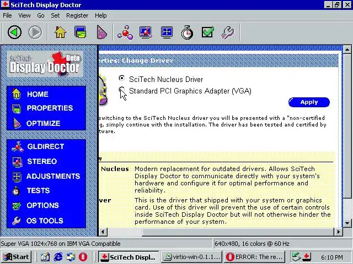Click the wrench icon beside OS TOOLS
Viewport: 353px width, 264px height.
[17, 221]
